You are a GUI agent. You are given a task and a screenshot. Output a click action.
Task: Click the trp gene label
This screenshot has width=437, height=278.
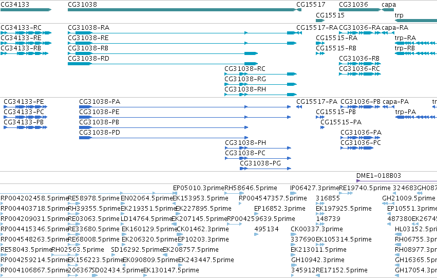399,15
